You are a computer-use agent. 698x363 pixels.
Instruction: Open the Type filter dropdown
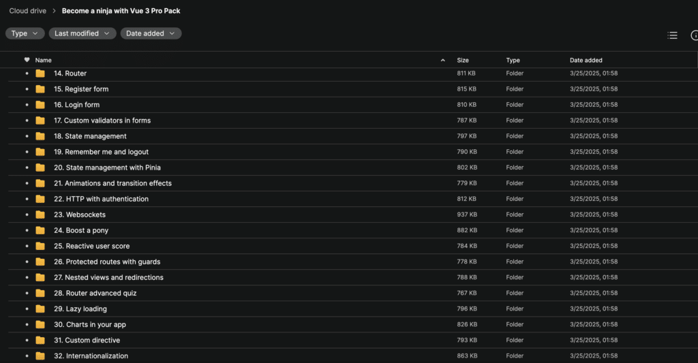[x=25, y=33]
